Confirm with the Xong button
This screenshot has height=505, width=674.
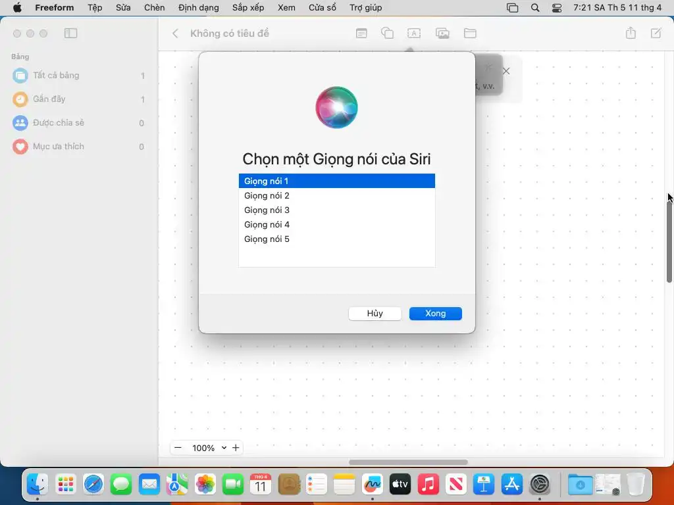(436, 314)
